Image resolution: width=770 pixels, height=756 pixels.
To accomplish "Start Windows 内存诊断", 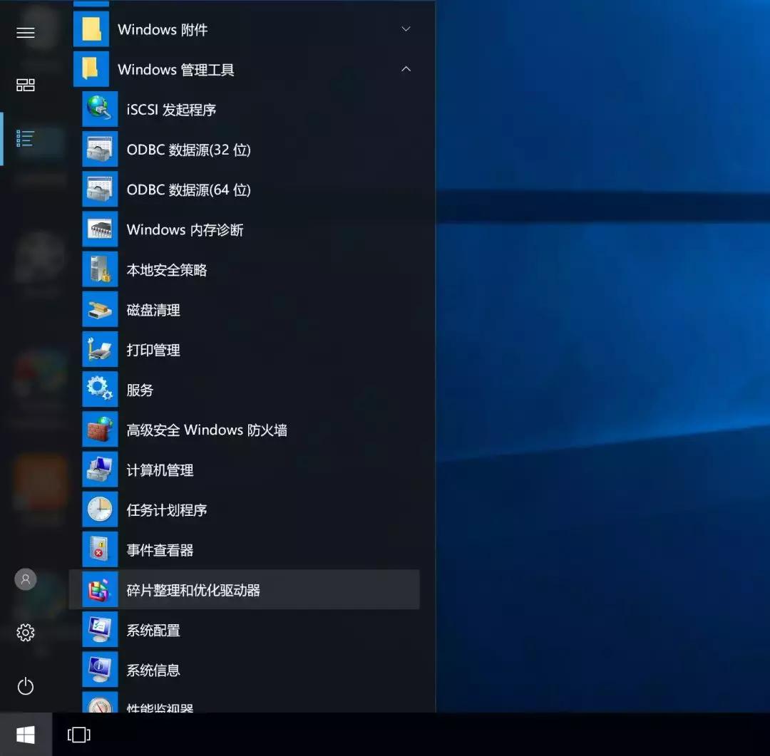I will click(x=100, y=229).
